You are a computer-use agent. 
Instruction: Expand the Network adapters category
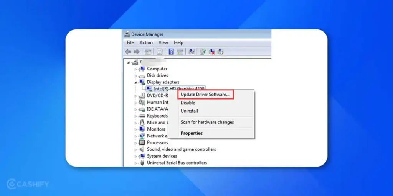(136, 136)
